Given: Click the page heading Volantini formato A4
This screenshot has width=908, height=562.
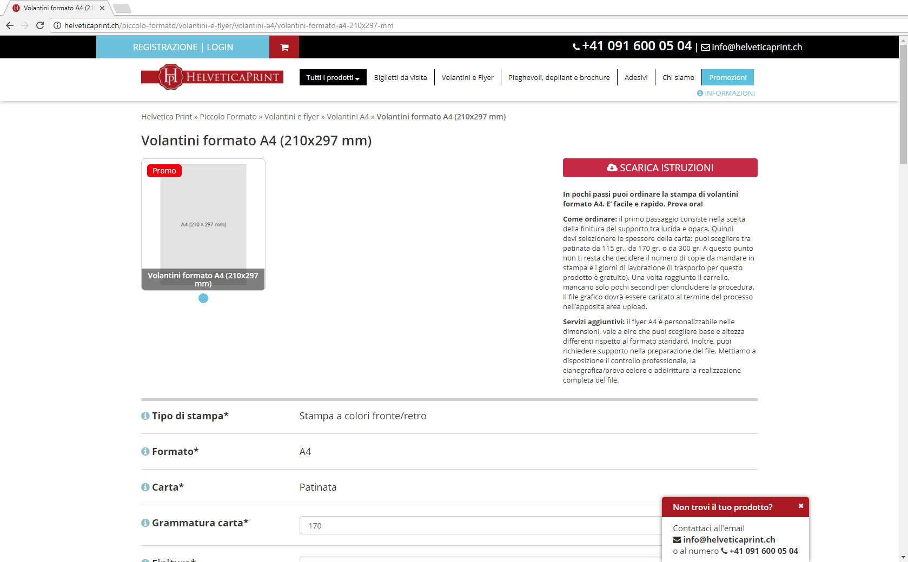Looking at the screenshot, I should pyautogui.click(x=256, y=140).
